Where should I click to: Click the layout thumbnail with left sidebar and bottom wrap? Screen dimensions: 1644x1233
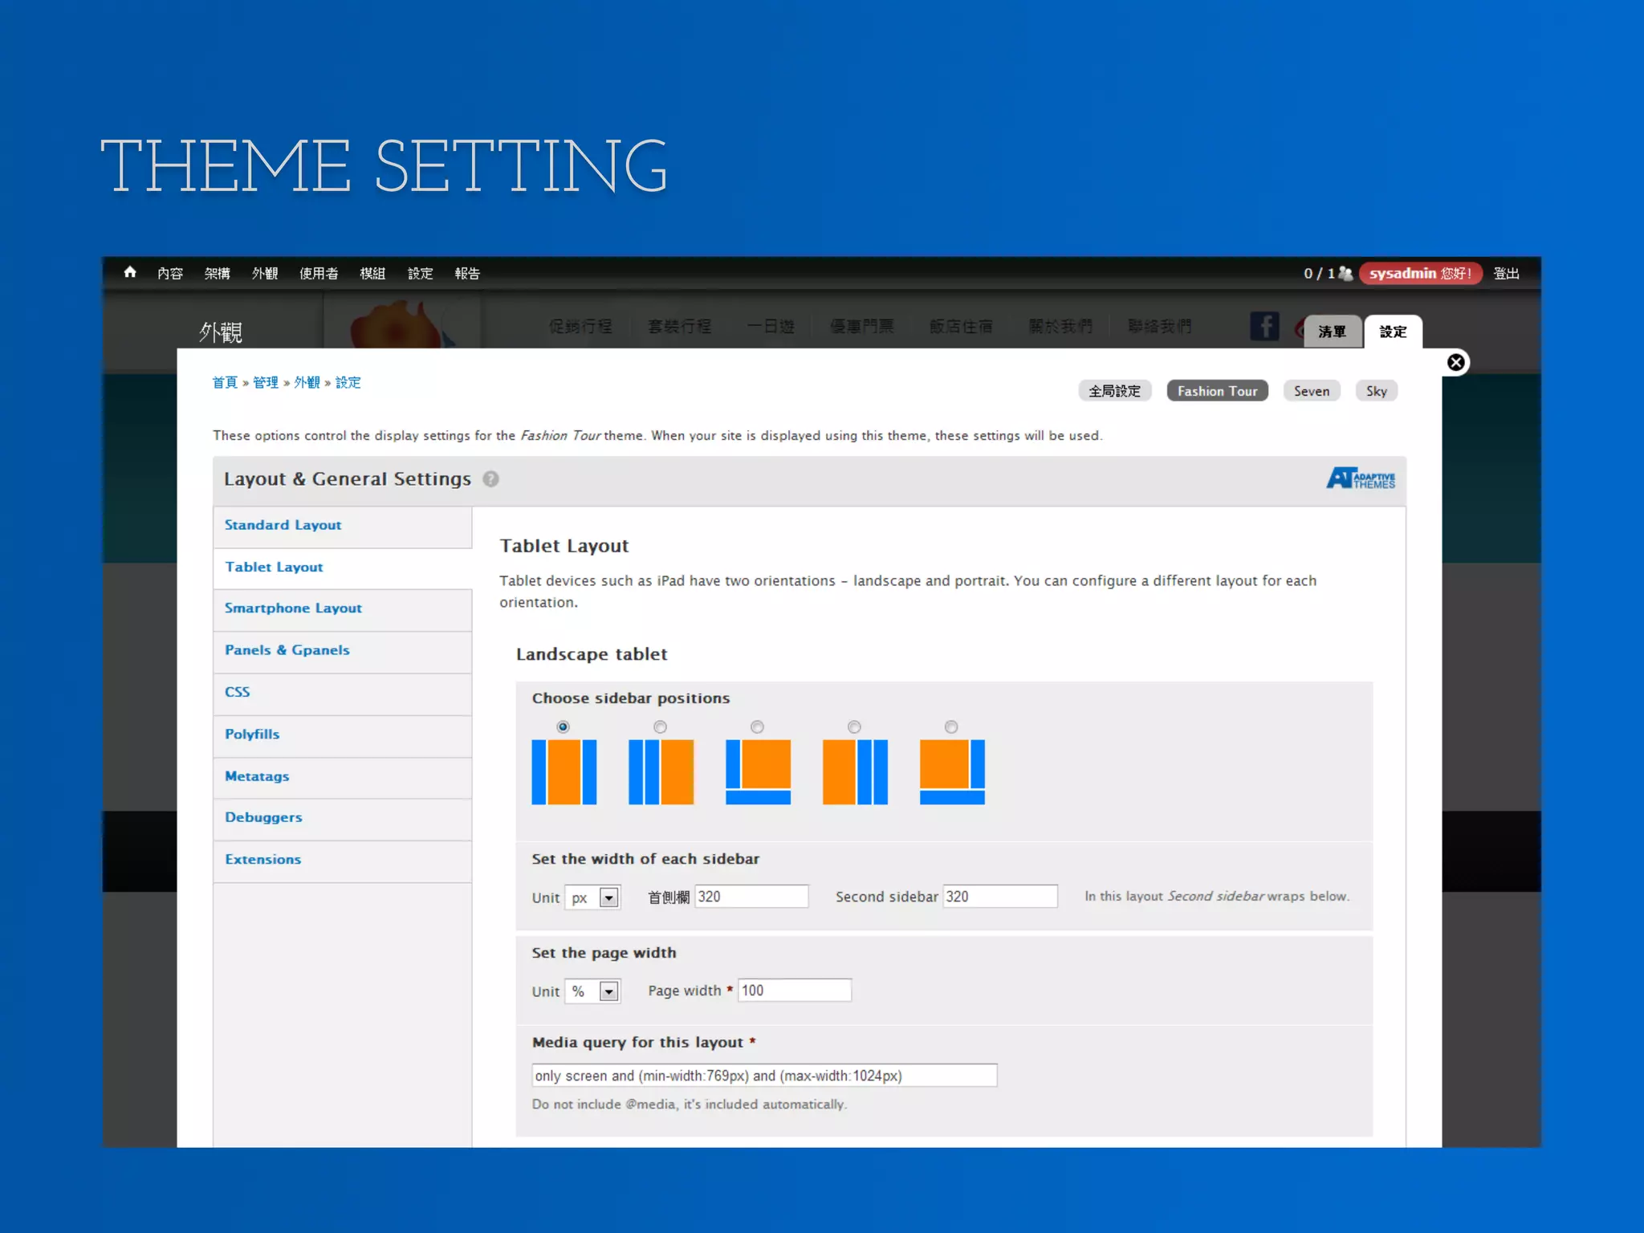(x=758, y=772)
